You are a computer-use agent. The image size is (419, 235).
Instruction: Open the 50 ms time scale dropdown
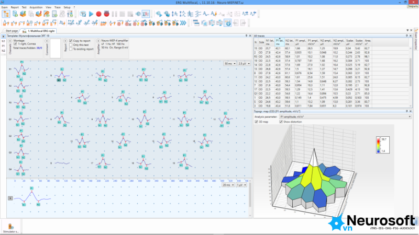pos(230,64)
